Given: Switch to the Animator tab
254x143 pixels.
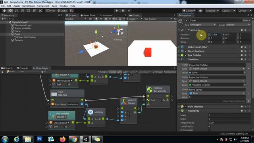Looking at the screenshot, I should click(x=106, y=15).
